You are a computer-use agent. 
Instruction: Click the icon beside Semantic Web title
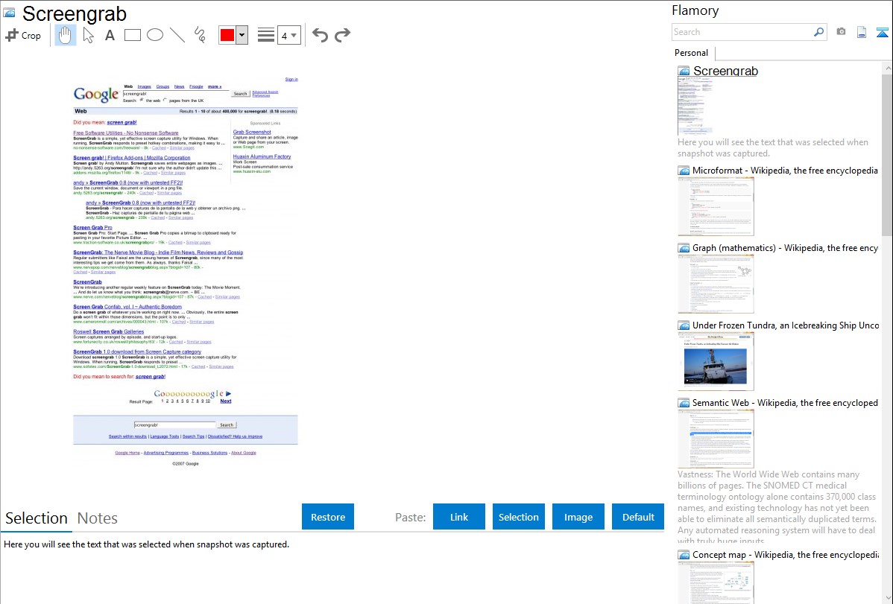684,402
